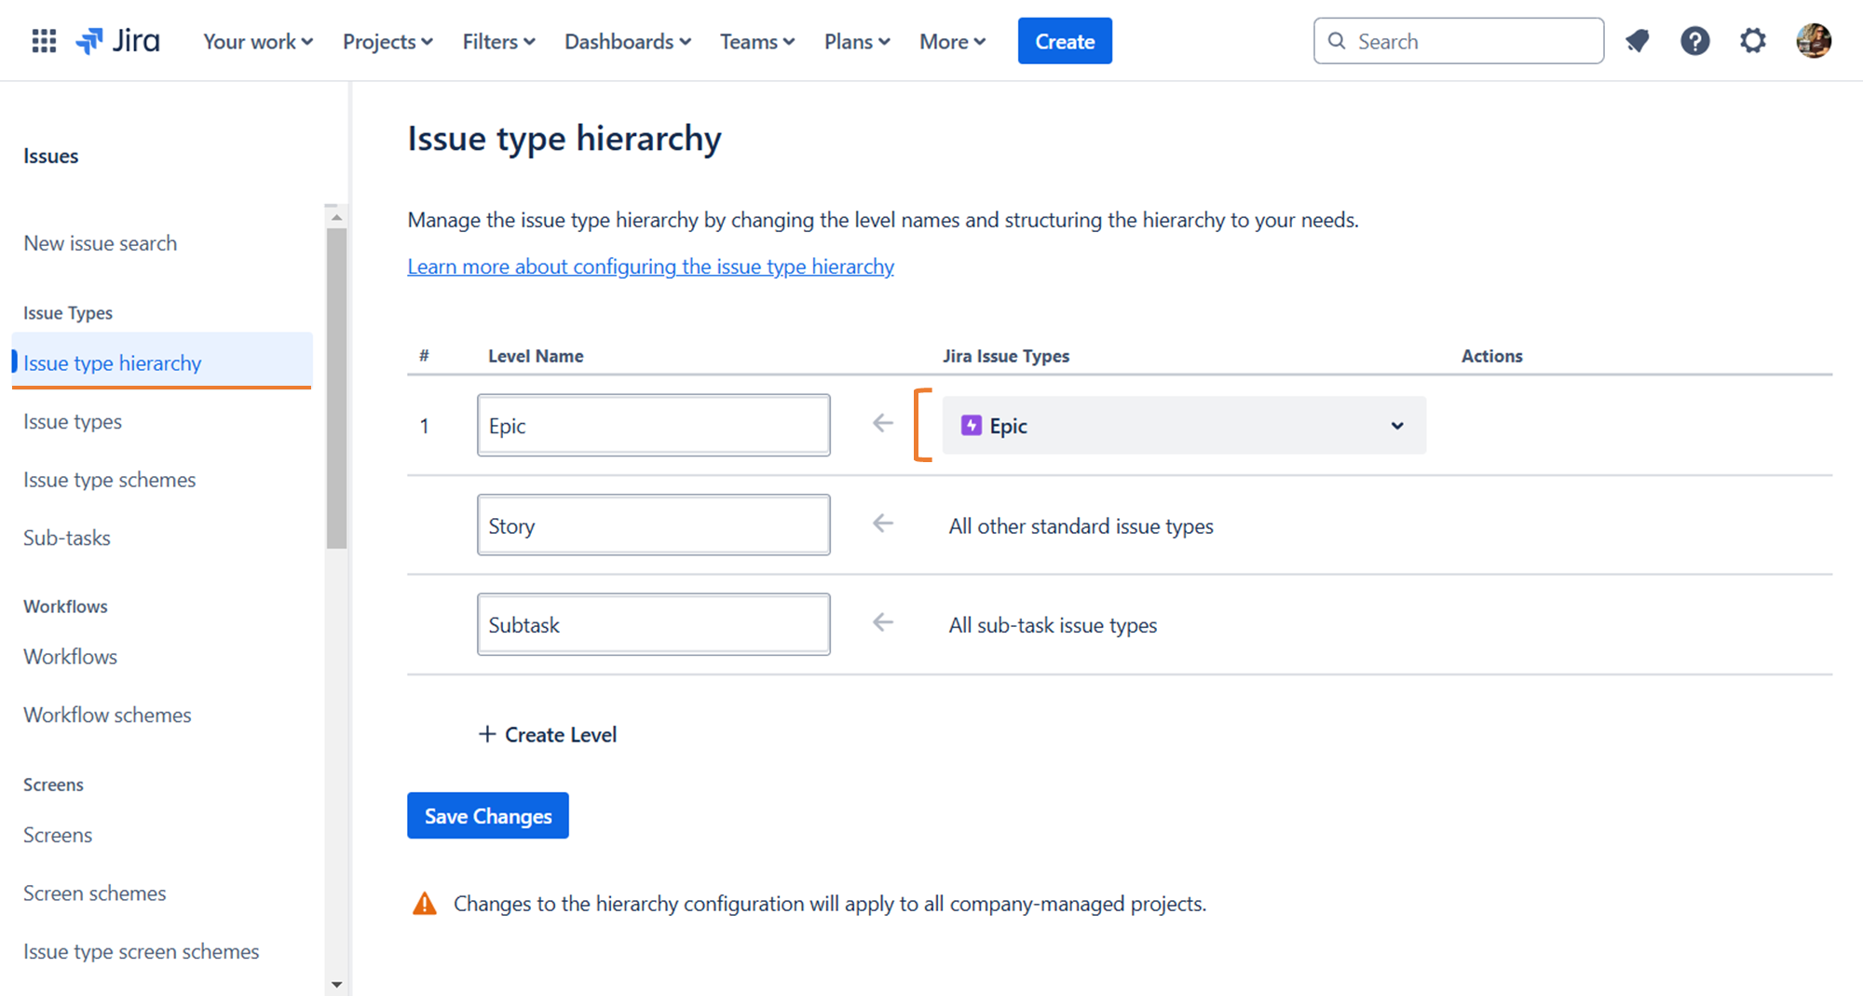Screen dimensions: 1863x996
Task: Expand the Projects menu
Action: pos(387,41)
